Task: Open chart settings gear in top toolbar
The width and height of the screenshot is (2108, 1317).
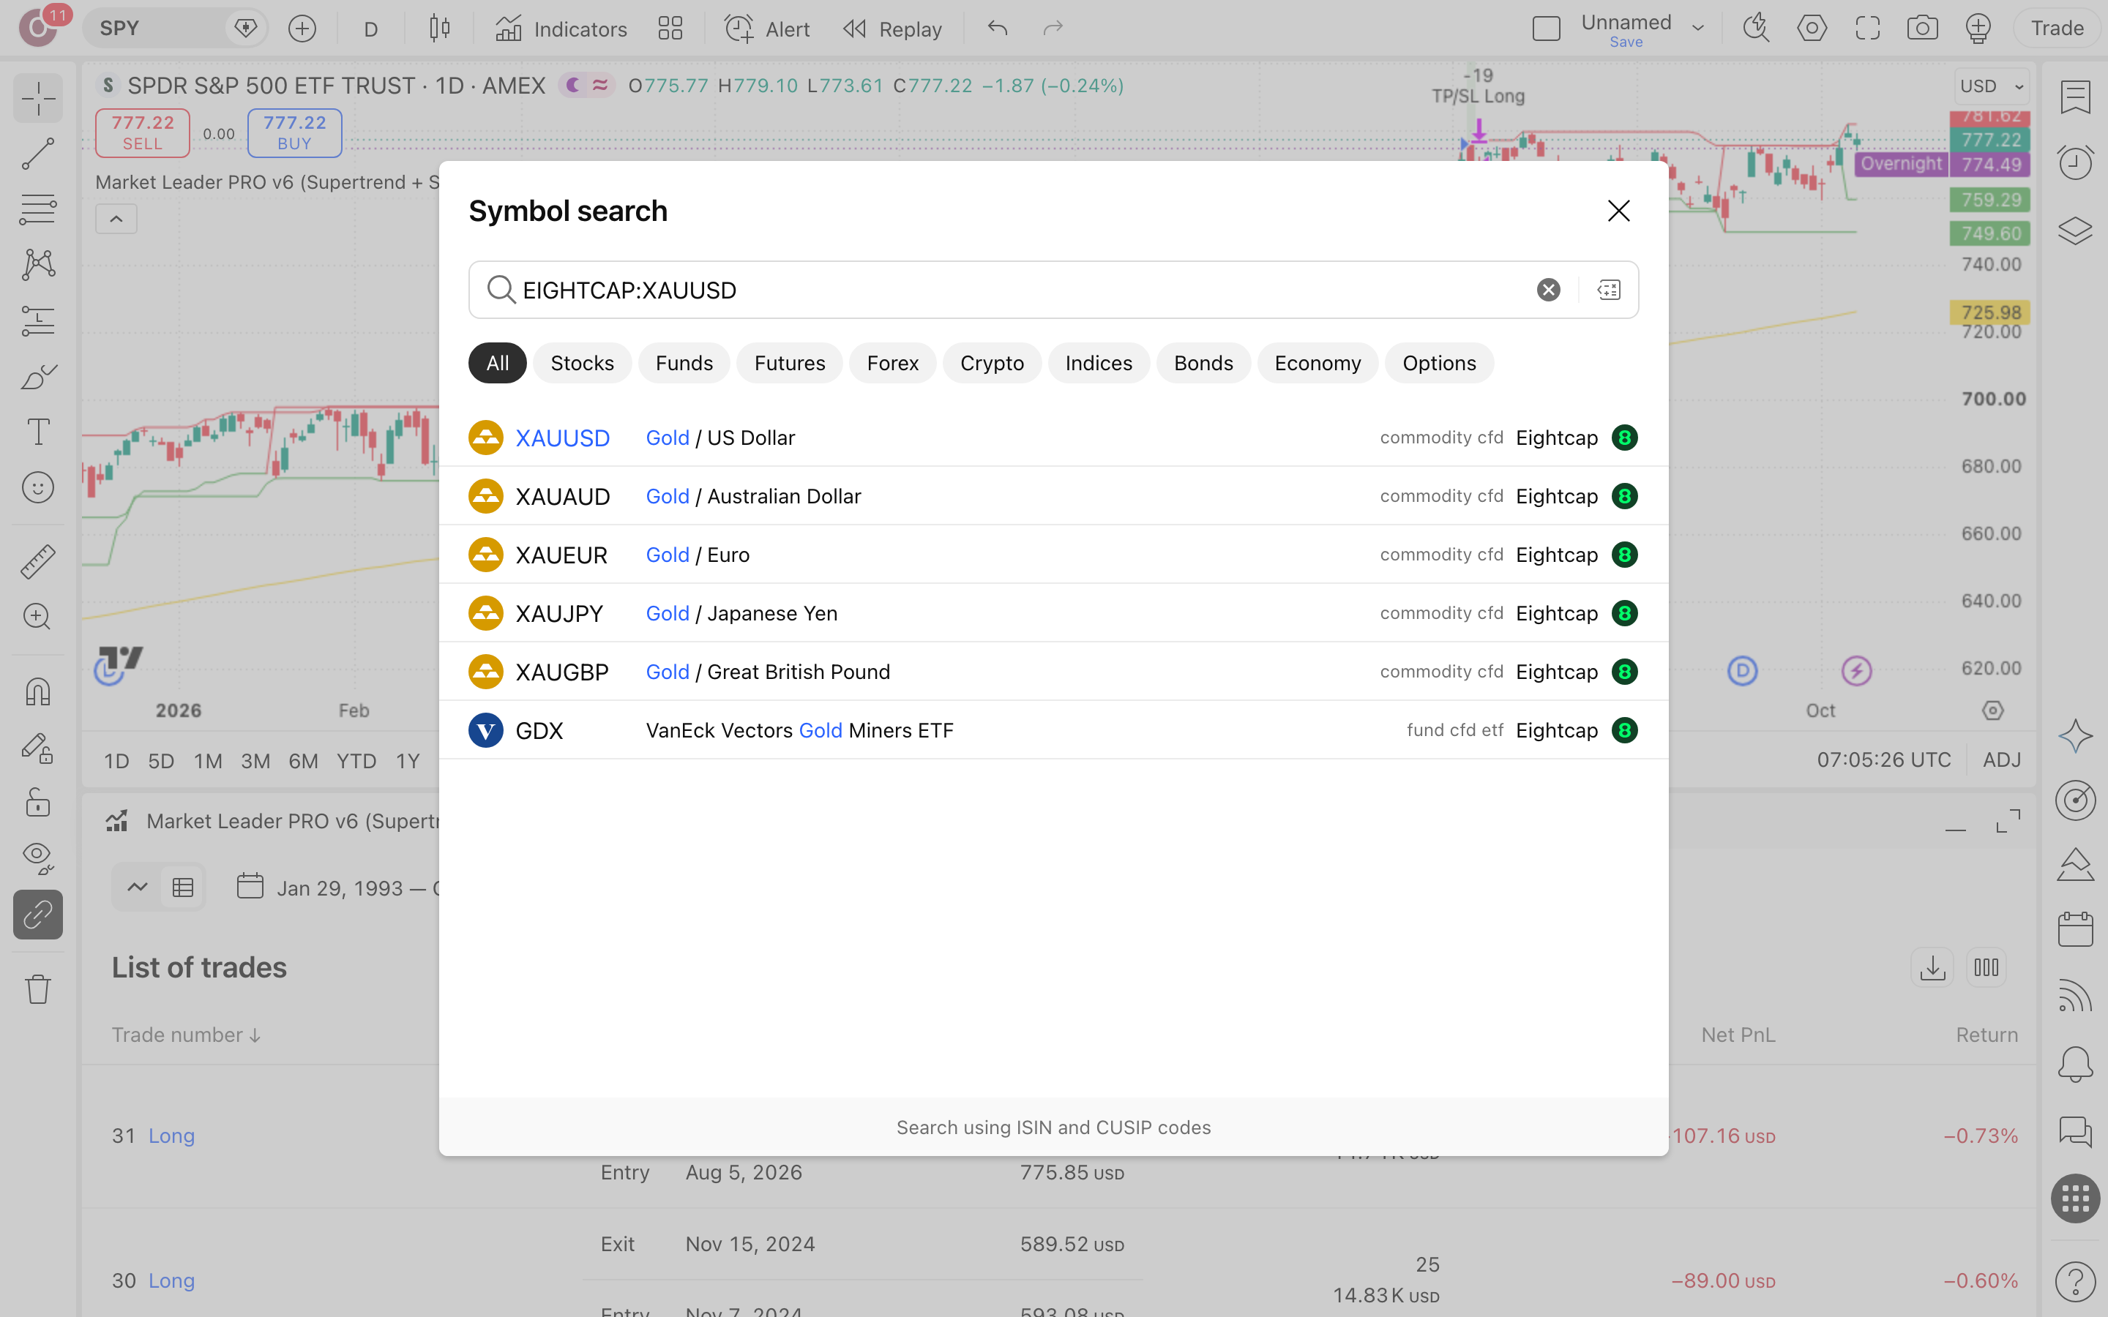Action: (x=1812, y=29)
